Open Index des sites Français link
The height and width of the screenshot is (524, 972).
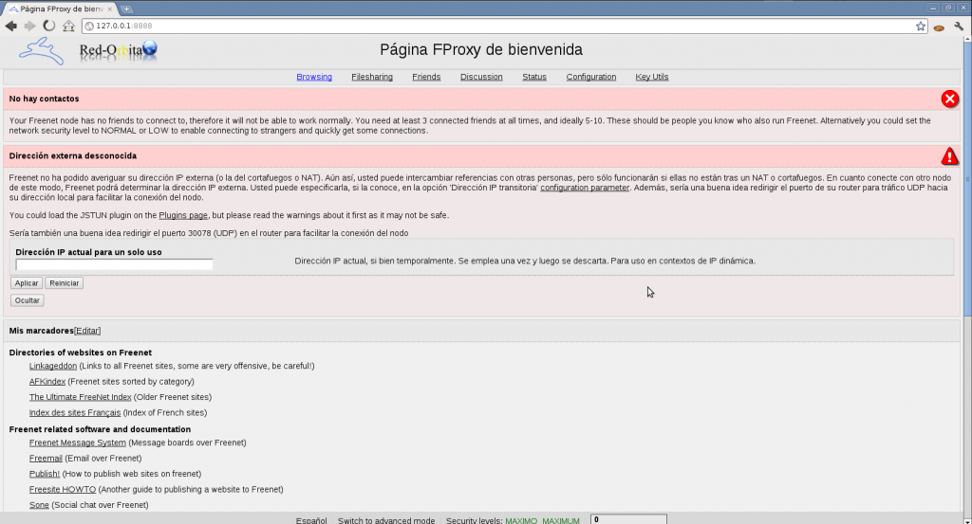[74, 412]
